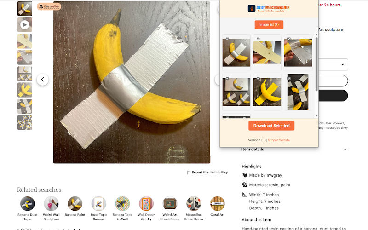
Task: Collapse the Item details section
Action: pos(345,149)
